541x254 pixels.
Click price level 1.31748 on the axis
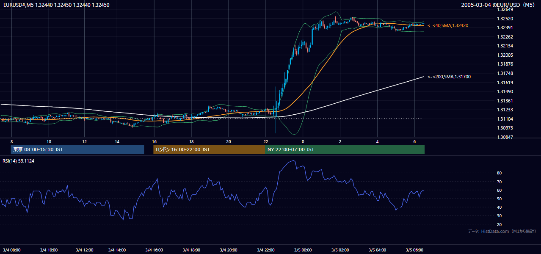(x=505, y=73)
